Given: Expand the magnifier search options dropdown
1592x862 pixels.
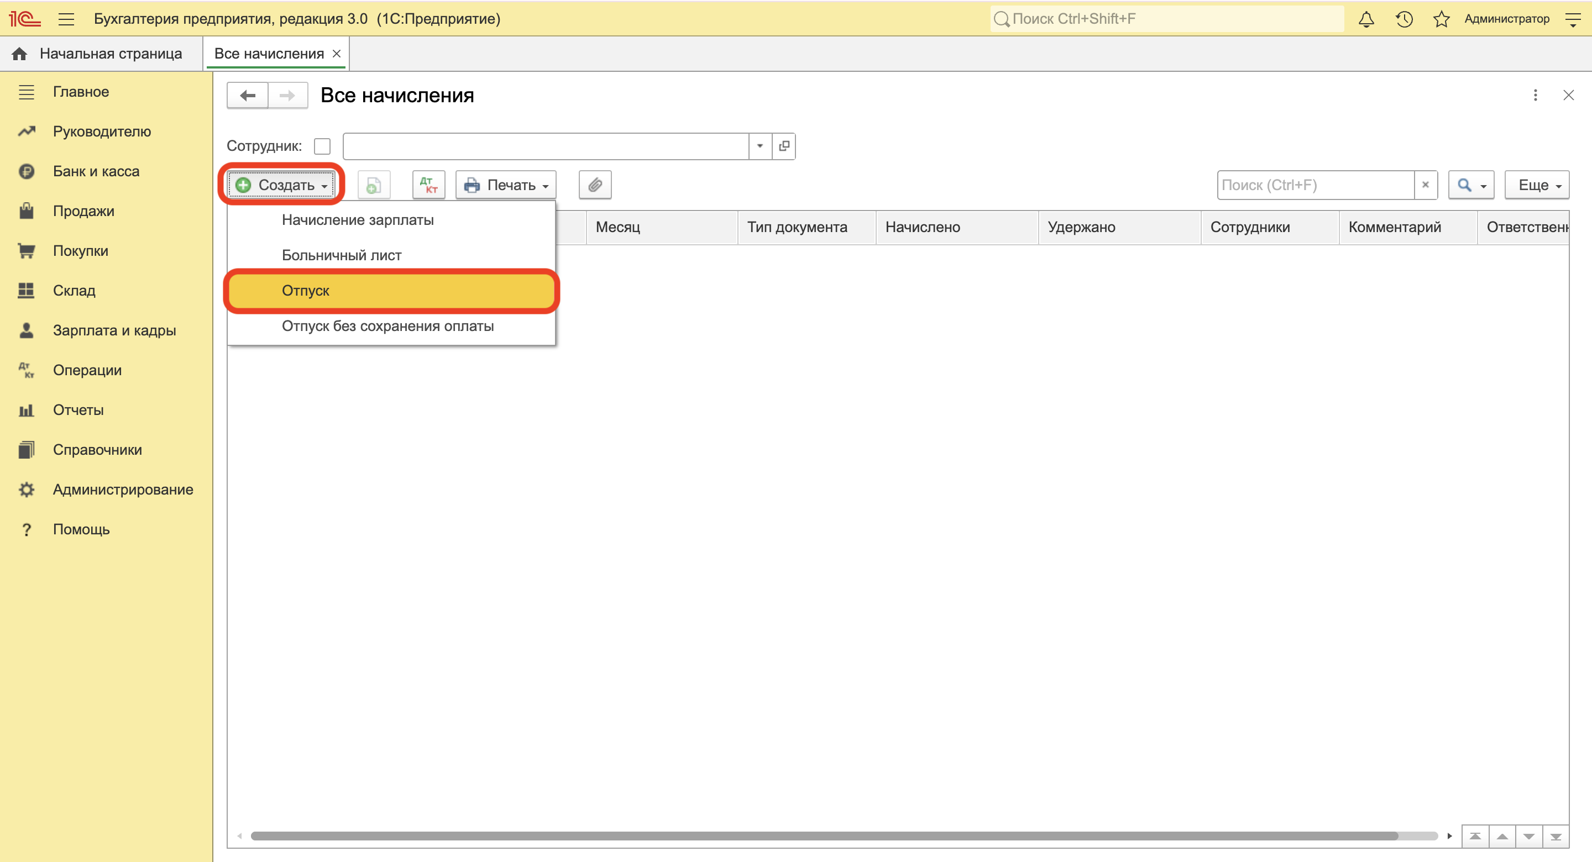Looking at the screenshot, I should pos(1471,185).
